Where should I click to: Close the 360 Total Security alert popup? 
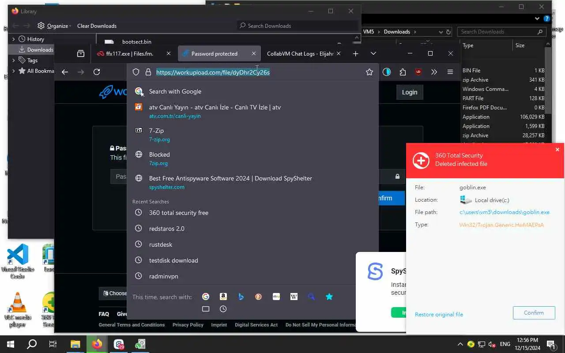[x=557, y=150]
